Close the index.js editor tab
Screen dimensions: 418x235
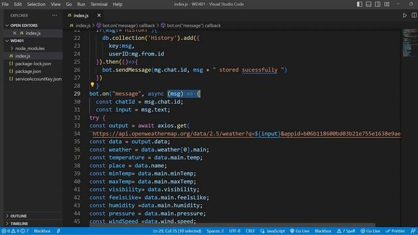99,16
